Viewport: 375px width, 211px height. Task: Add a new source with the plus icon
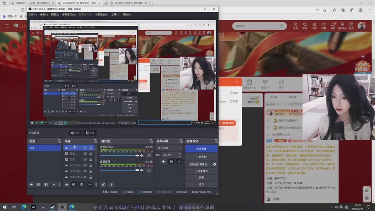tap(67, 184)
